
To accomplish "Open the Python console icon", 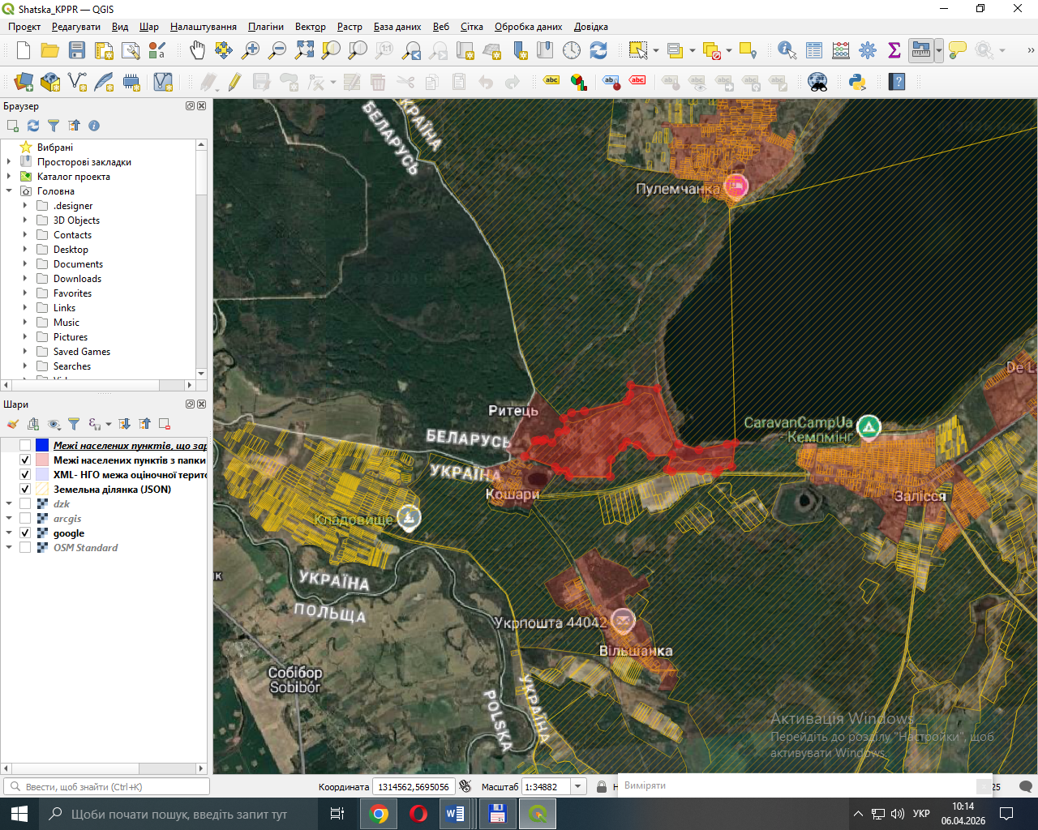I will [857, 81].
